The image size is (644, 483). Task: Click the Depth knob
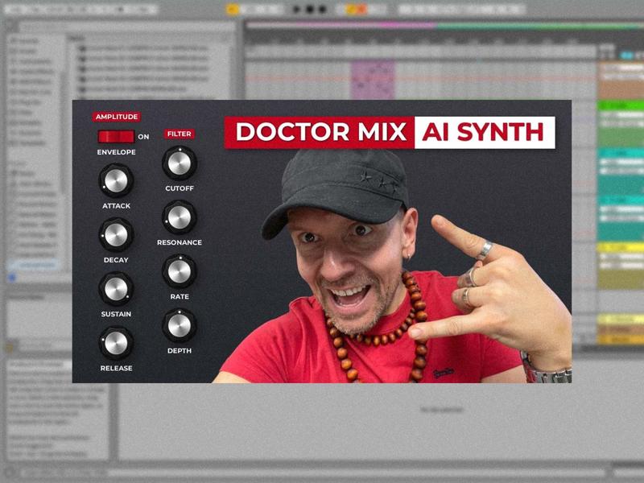[x=180, y=326]
